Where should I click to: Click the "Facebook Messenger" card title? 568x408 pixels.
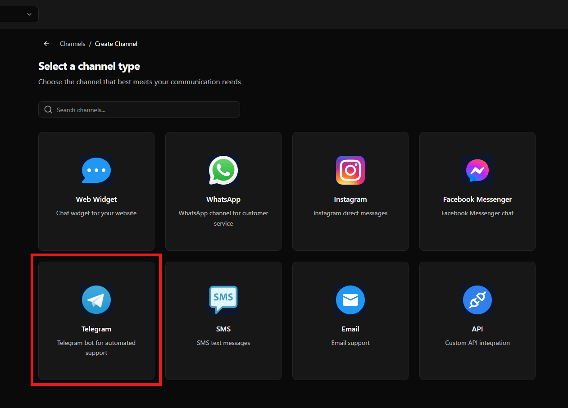[477, 199]
